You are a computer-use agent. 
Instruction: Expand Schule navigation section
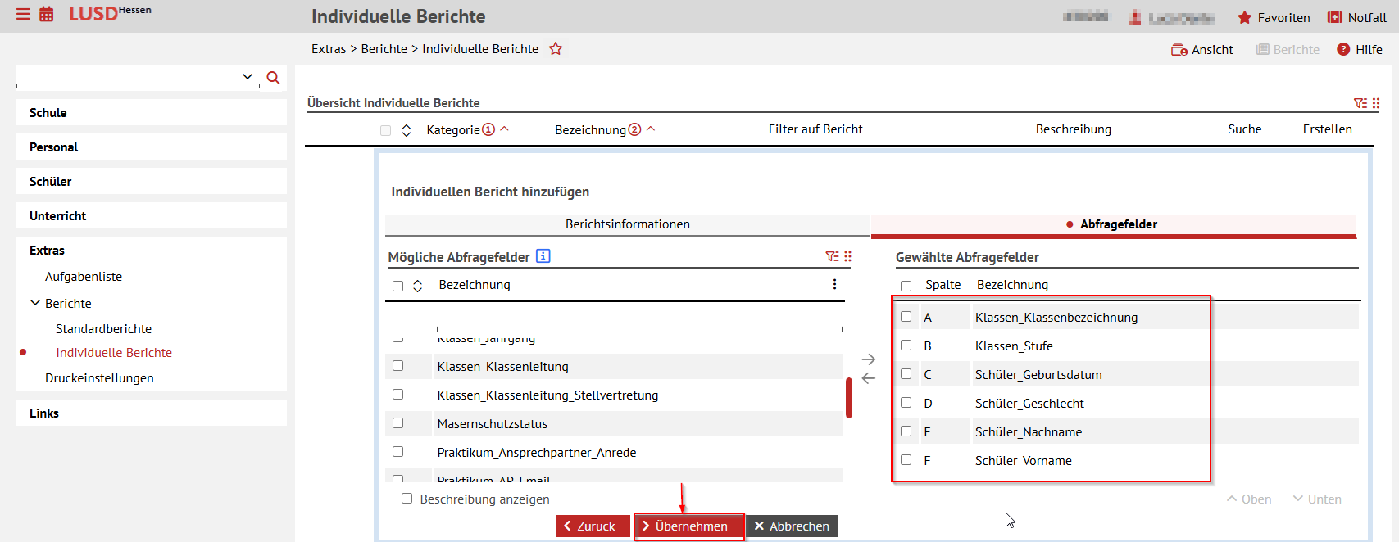[152, 113]
